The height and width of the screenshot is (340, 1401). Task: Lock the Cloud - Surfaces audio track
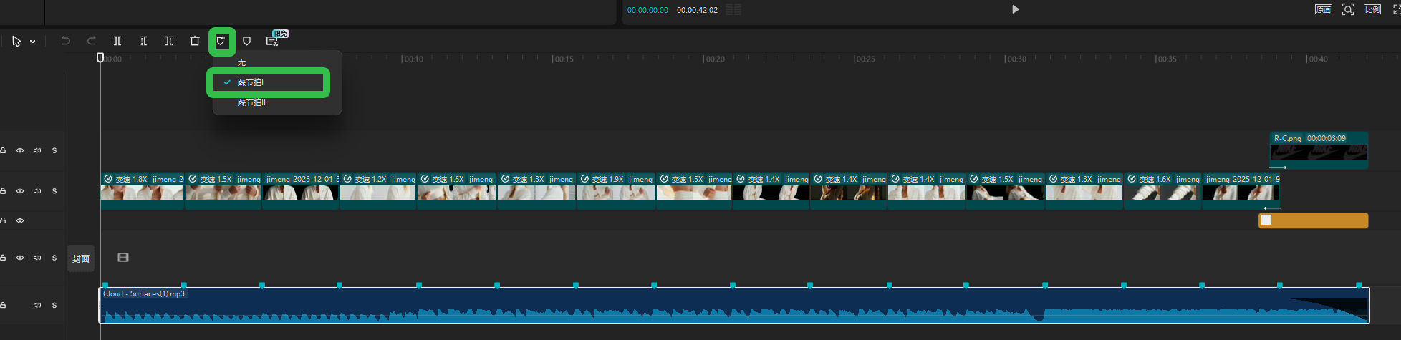pyautogui.click(x=4, y=305)
